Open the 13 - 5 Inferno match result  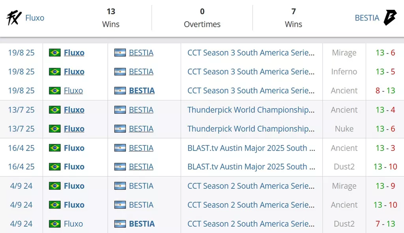[x=385, y=72]
